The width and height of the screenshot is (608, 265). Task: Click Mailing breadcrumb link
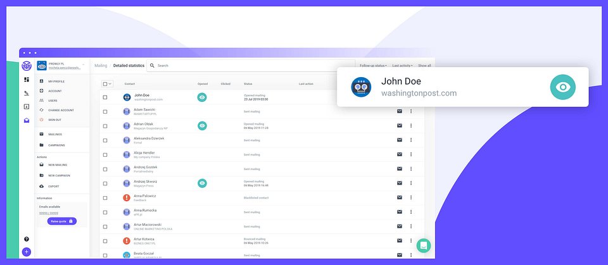pos(101,66)
